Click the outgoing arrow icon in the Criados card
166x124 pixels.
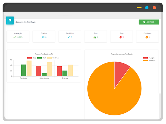pyautogui.click(x=42, y=37)
